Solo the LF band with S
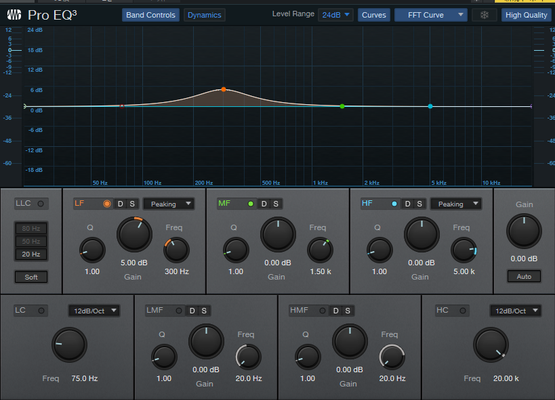This screenshot has height=400, width=555. (x=132, y=204)
